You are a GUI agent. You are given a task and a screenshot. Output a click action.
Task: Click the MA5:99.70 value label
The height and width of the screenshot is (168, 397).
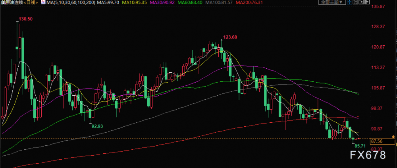click(109, 2)
